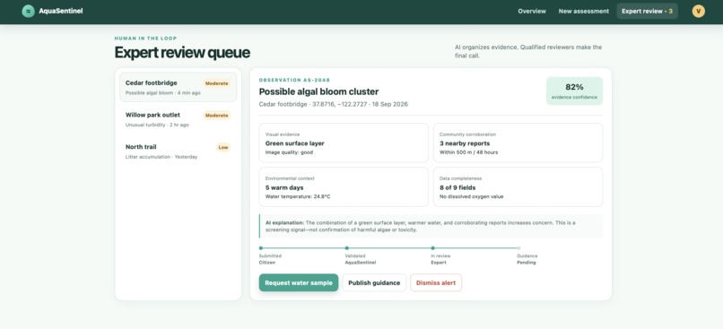Click the In review step marker
The height and width of the screenshot is (329, 723).
tap(432, 248)
